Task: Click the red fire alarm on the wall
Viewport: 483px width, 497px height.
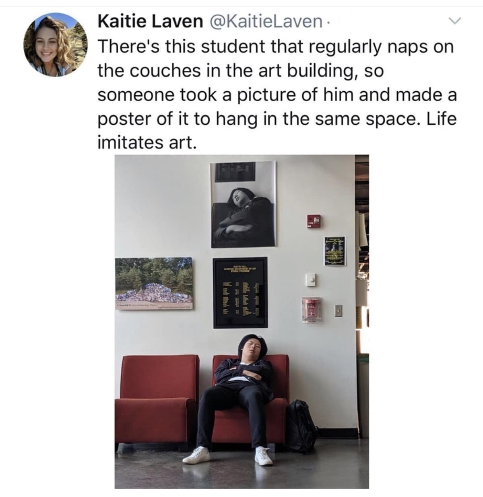Action: click(x=314, y=221)
